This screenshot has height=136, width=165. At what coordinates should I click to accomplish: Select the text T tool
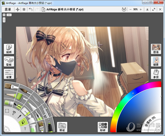pos(25,129)
